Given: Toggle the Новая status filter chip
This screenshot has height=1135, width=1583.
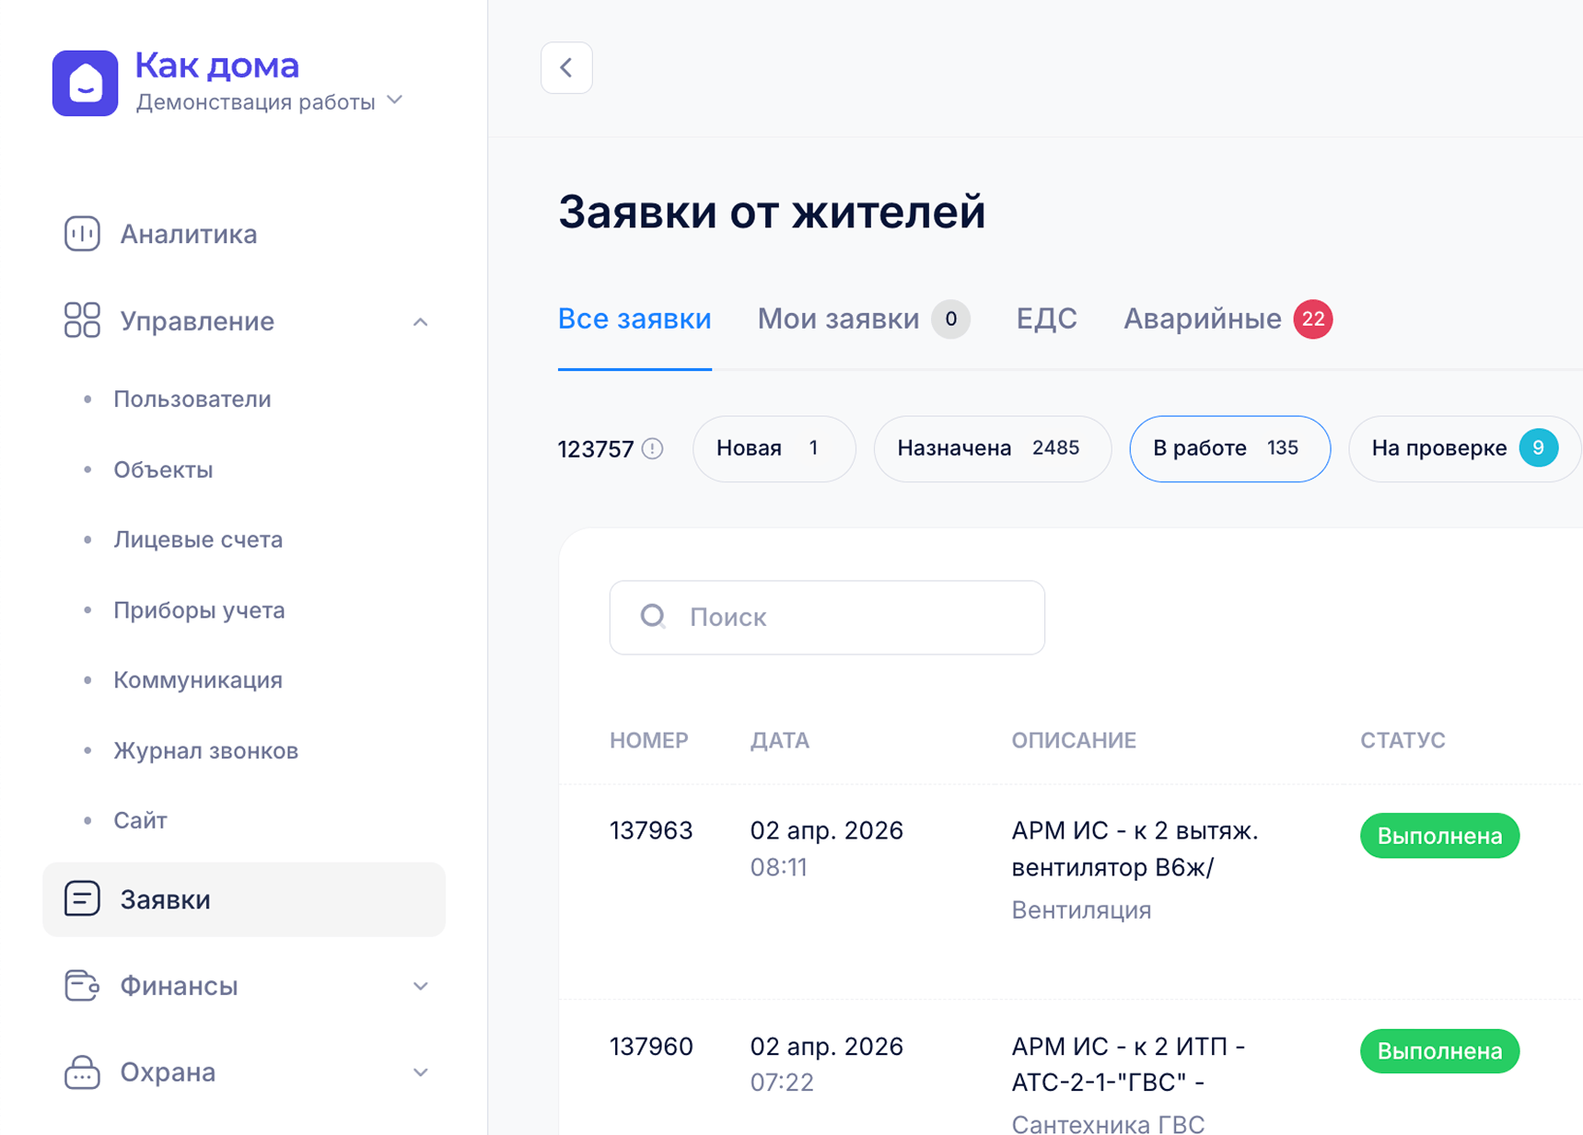Looking at the screenshot, I should pyautogui.click(x=774, y=448).
